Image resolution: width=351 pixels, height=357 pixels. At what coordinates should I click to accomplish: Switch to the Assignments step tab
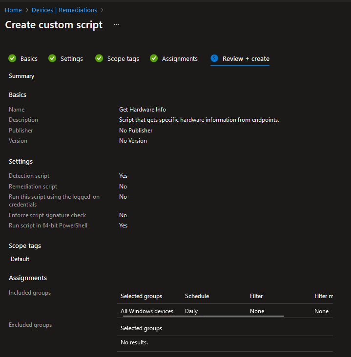180,59
